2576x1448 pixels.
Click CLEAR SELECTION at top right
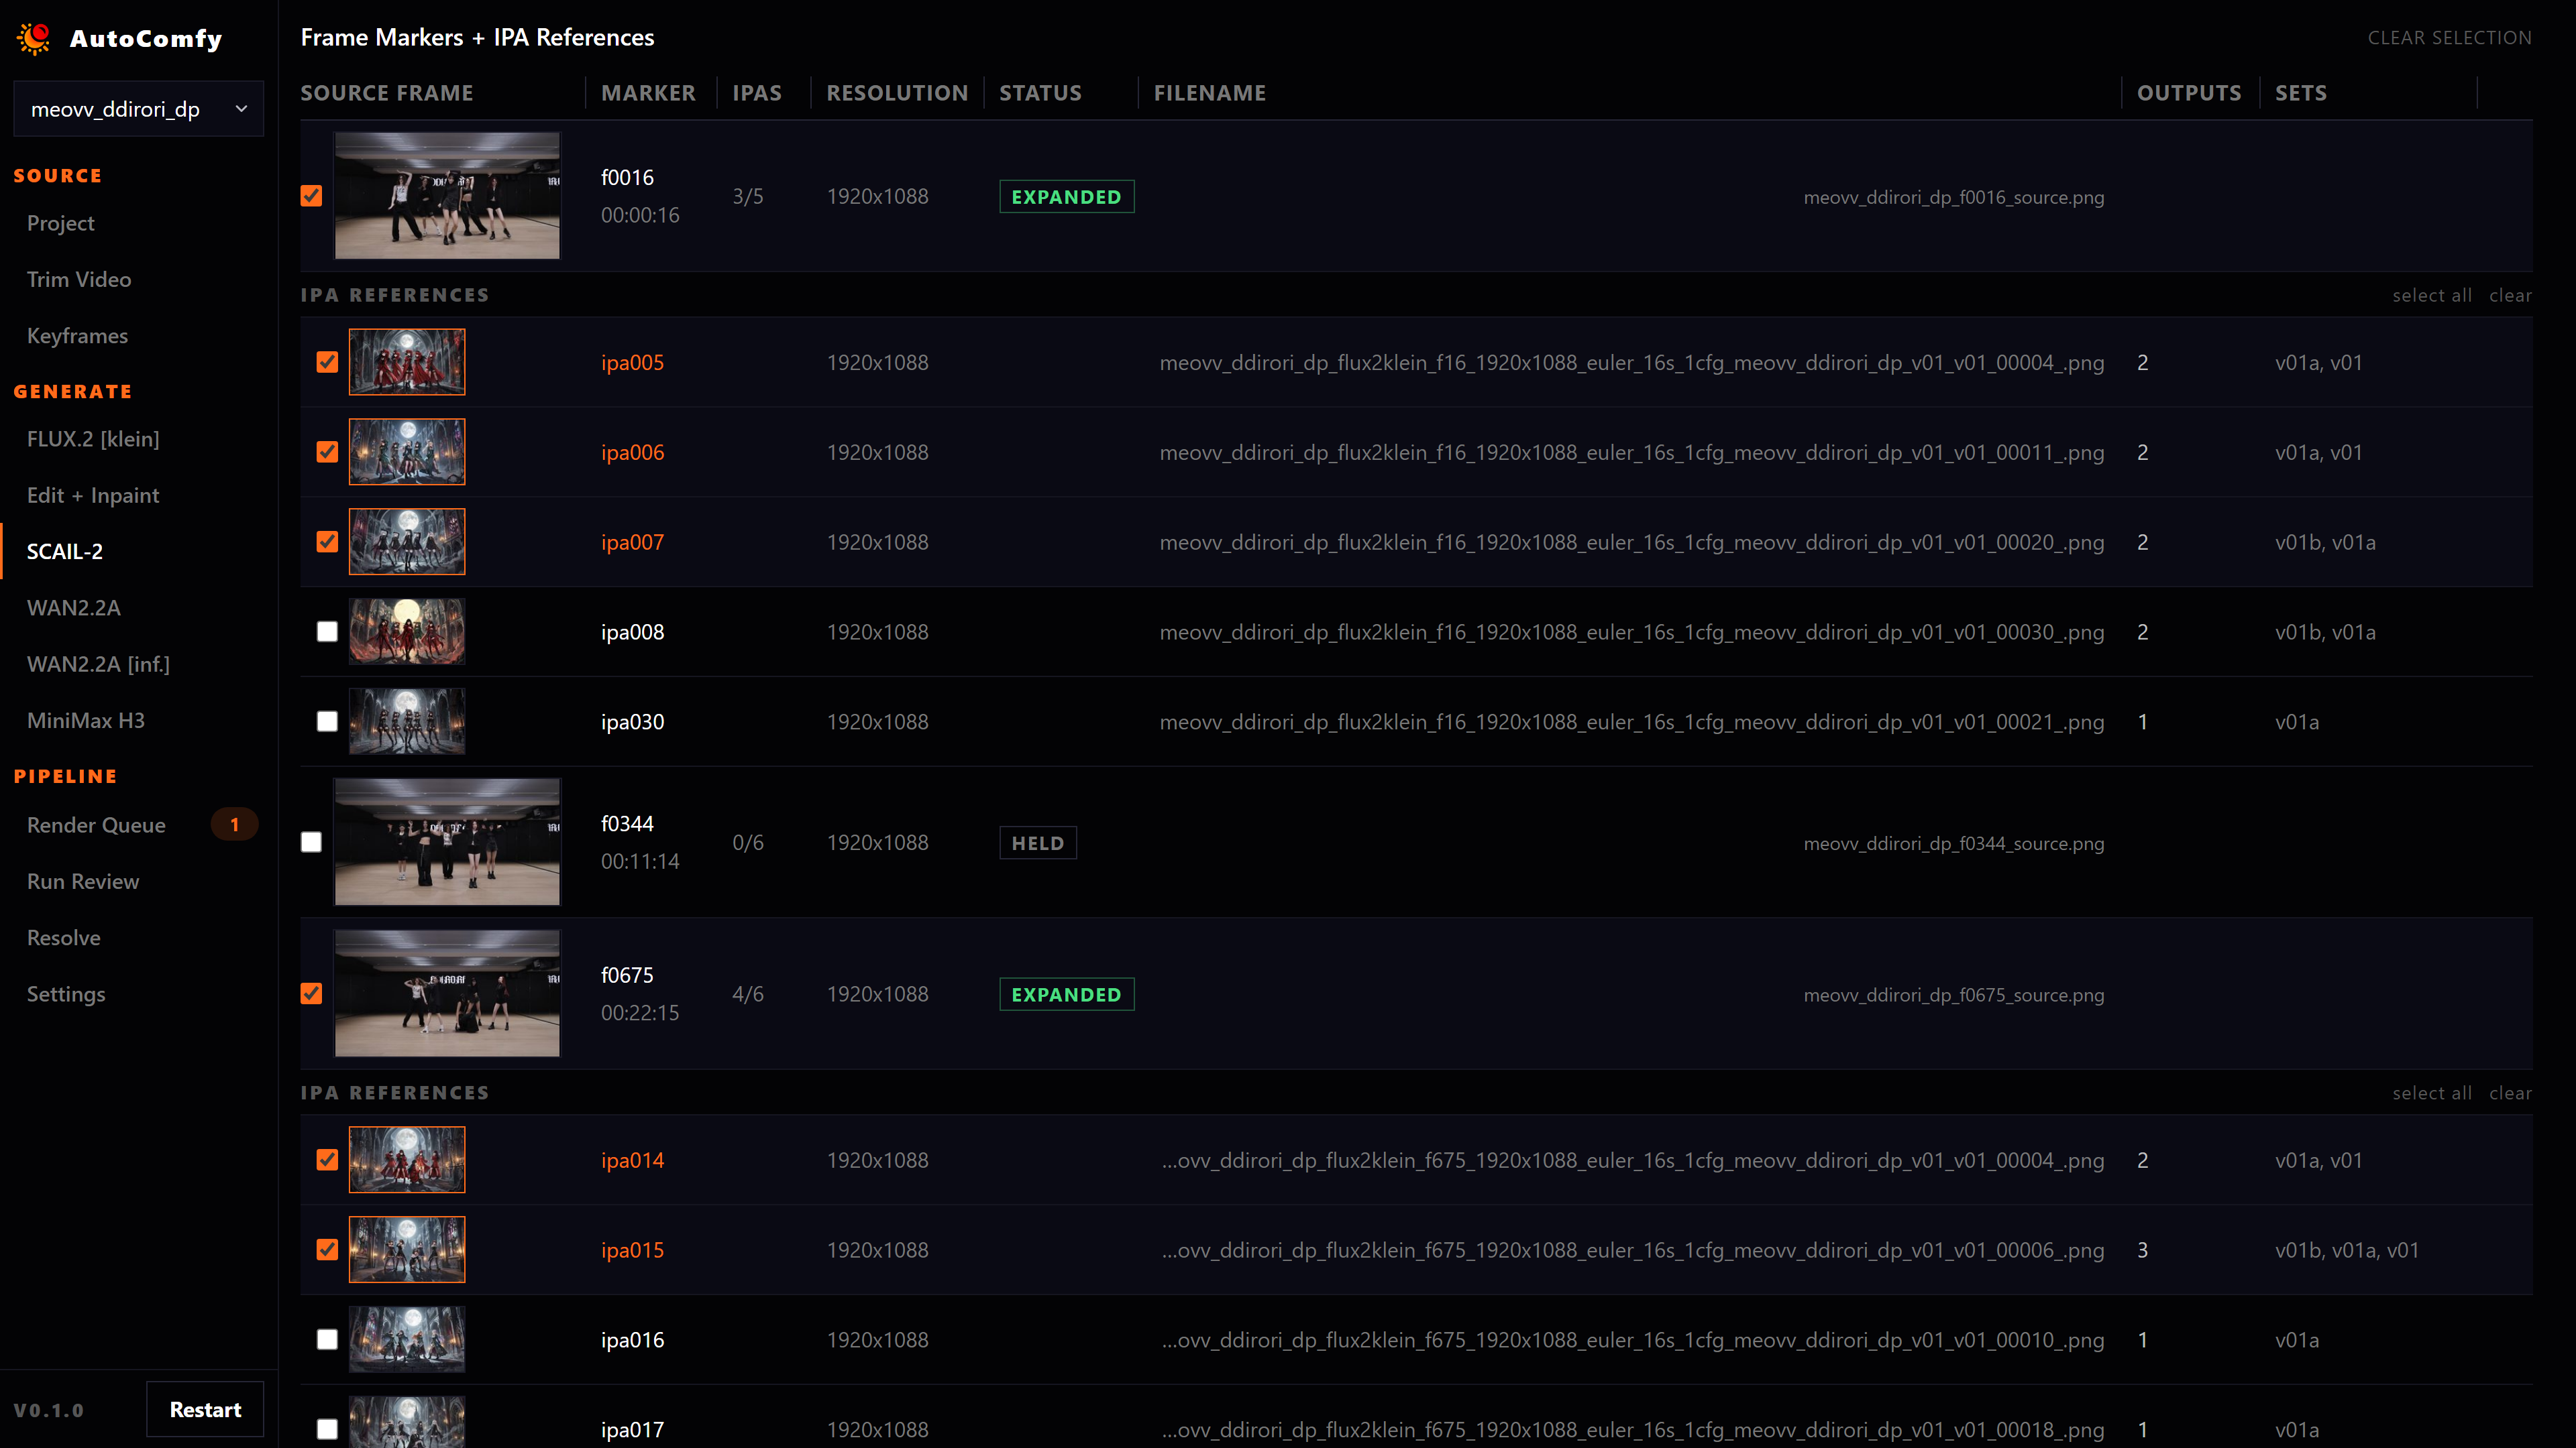click(x=2449, y=38)
